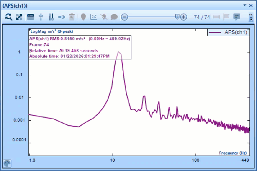
Task: Click the trash can delete icon
Action: pos(72,17)
